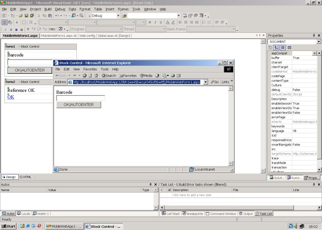Click OK|AUTOENTER button in the browser page
The height and width of the screenshot is (230, 322).
coord(79,105)
